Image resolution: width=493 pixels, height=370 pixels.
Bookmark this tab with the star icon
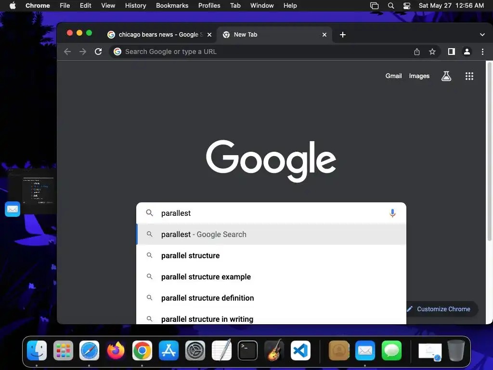pyautogui.click(x=432, y=52)
